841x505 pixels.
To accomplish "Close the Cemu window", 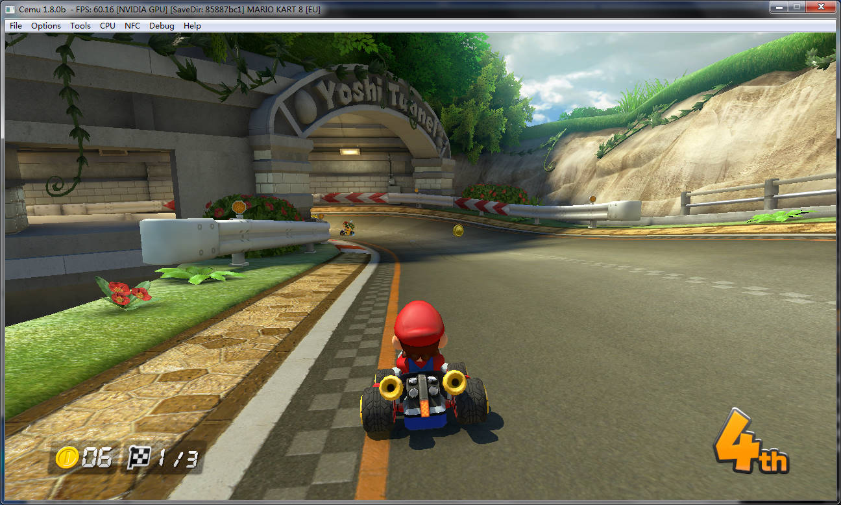I will (821, 7).
